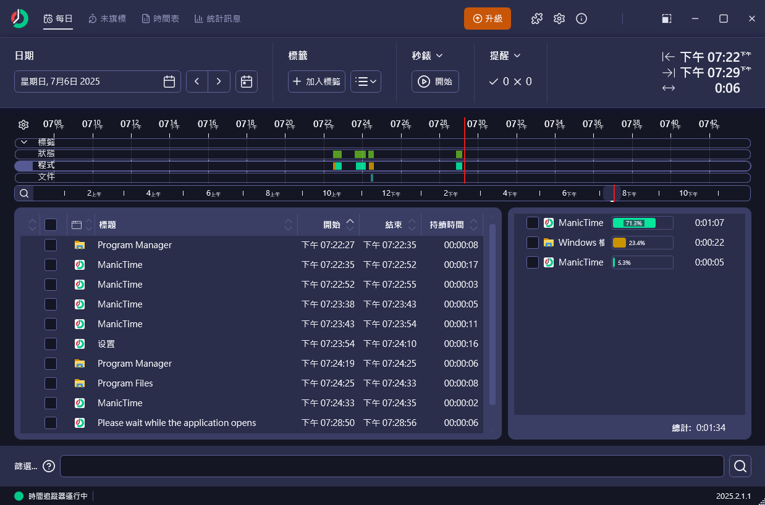
Task: Collapse the 標籤 timeline row chevron
Action: click(24, 142)
